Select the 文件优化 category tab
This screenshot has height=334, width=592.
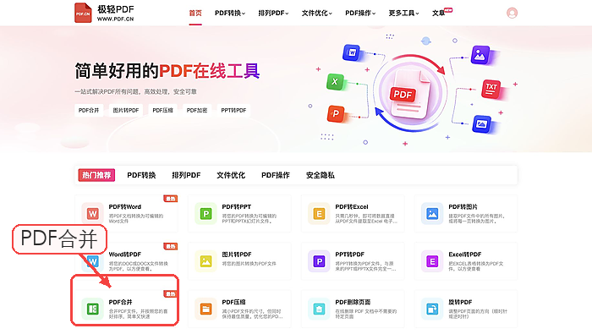click(231, 175)
